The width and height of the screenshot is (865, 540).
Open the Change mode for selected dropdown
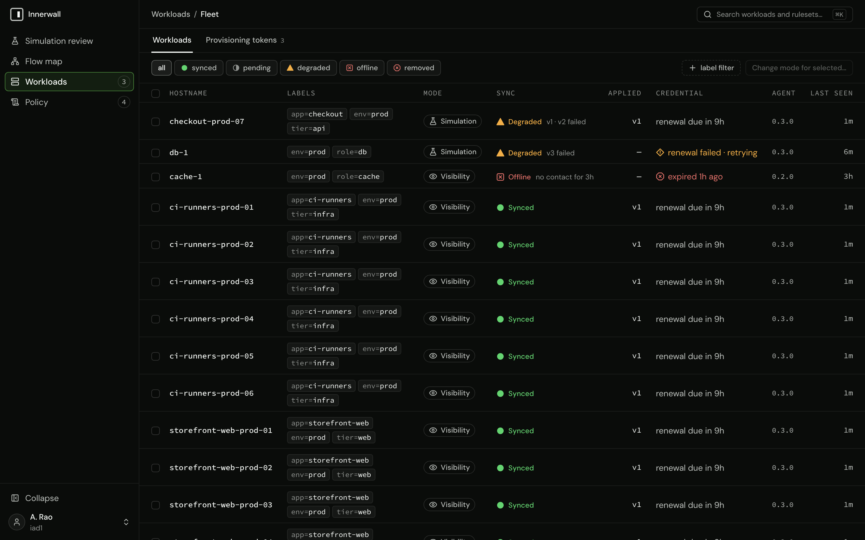click(x=799, y=68)
